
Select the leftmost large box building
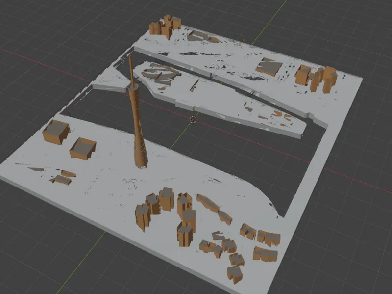click(x=56, y=132)
